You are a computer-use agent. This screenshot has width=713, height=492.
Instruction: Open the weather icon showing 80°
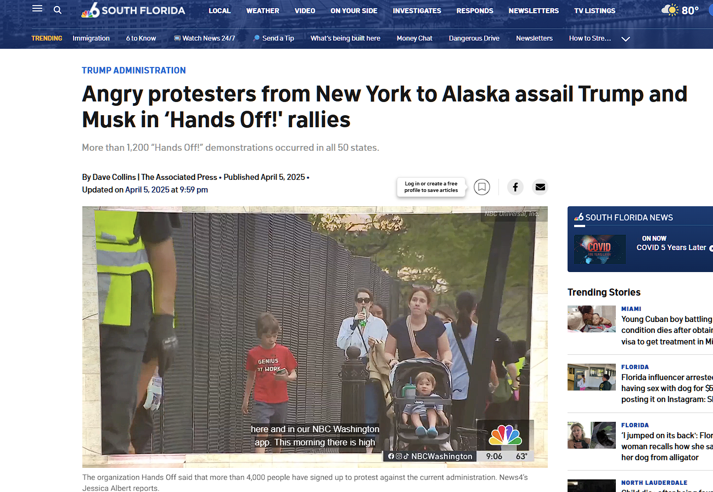click(x=681, y=10)
